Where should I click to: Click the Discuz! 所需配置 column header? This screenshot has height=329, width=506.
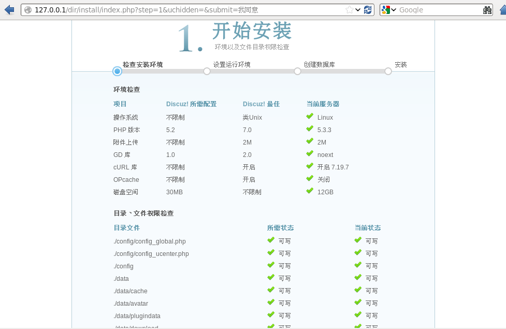tap(191, 104)
